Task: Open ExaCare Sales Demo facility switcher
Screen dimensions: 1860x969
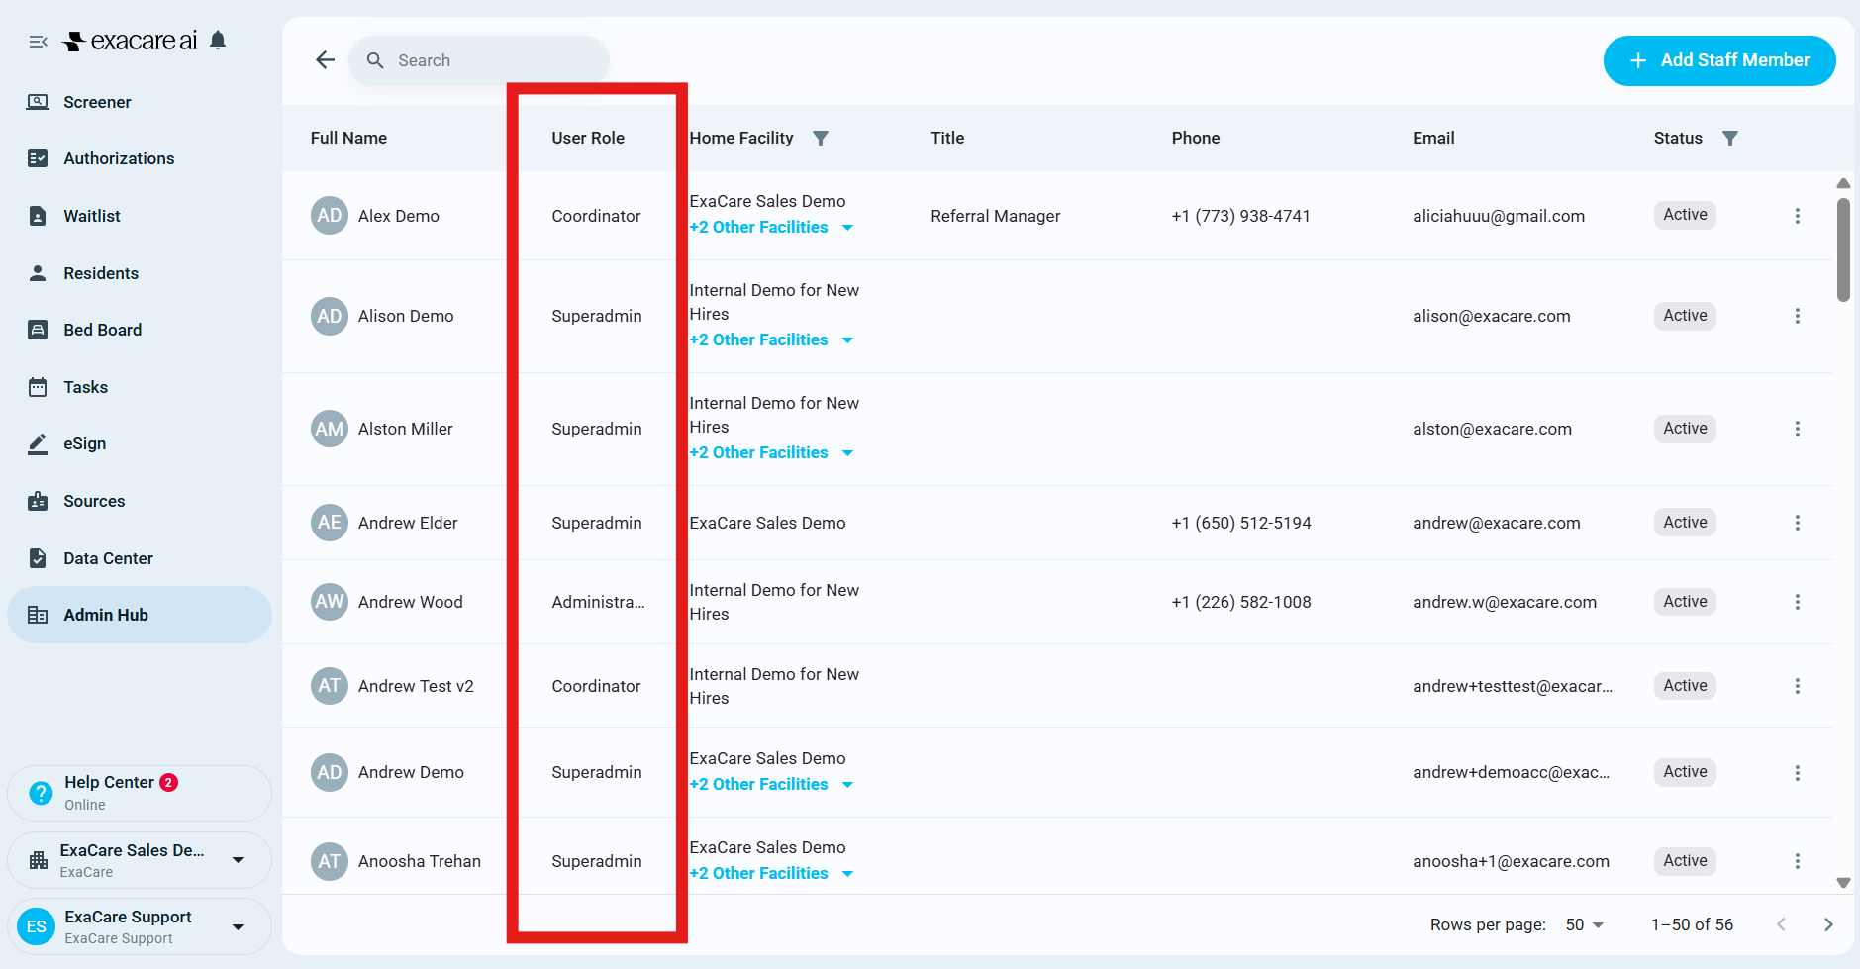Action: [x=140, y=860]
